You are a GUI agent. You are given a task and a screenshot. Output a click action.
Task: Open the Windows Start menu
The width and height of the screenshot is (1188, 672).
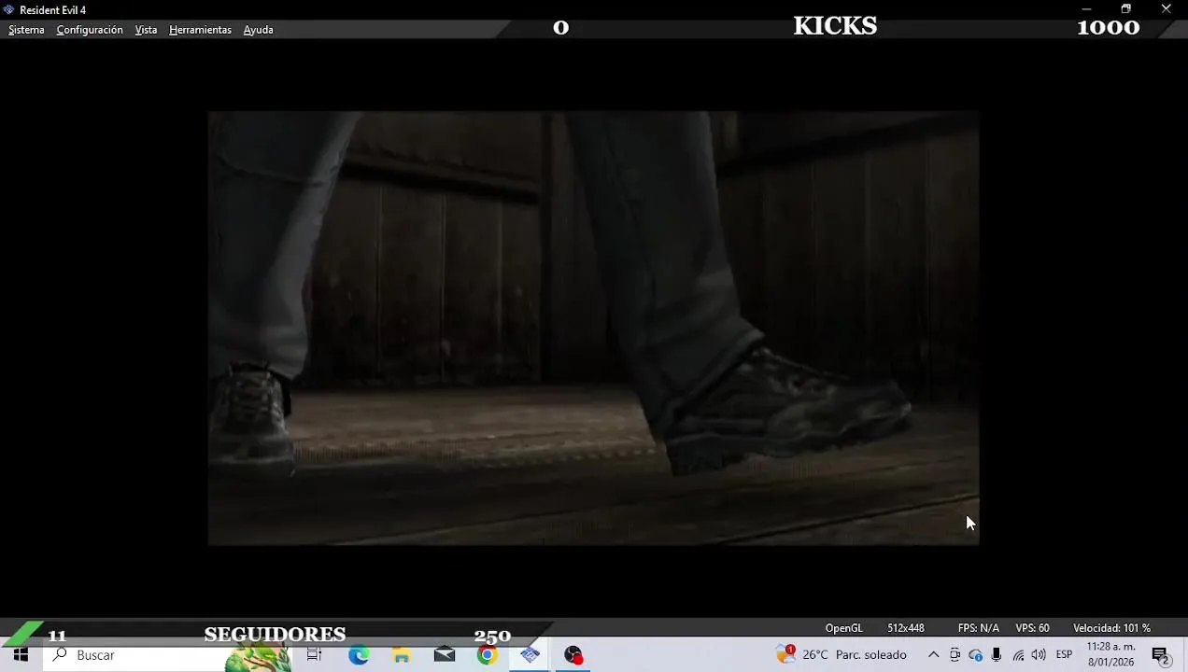[21, 655]
